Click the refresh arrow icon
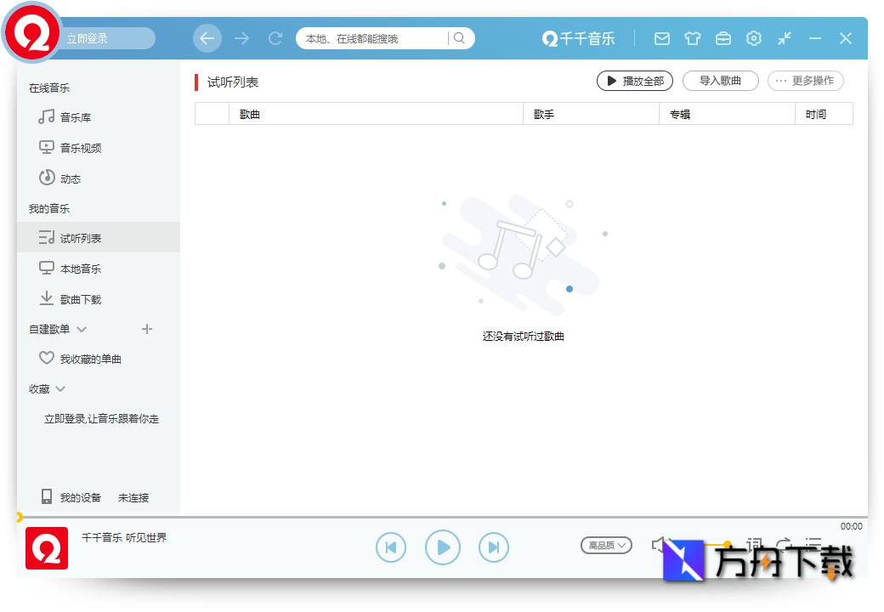 tap(275, 37)
